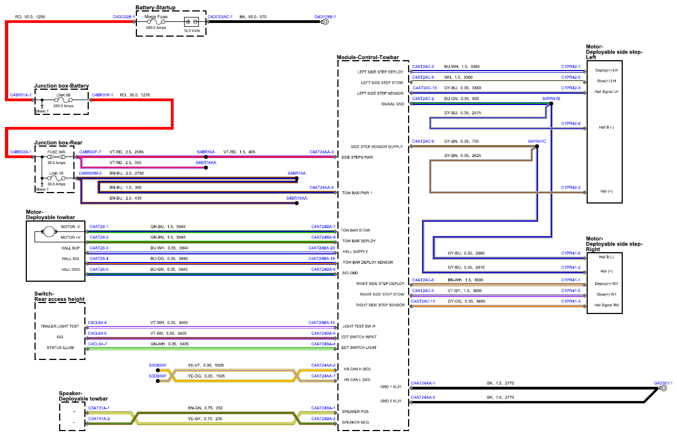Click splice label S3DB33F

click(x=158, y=365)
